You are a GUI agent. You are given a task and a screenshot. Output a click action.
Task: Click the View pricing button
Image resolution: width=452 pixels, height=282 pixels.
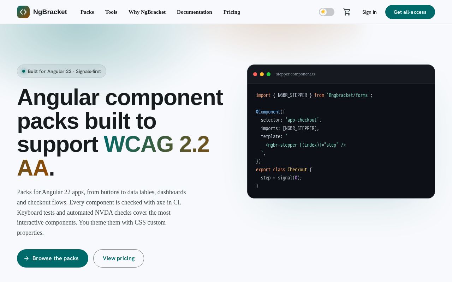[119, 258]
